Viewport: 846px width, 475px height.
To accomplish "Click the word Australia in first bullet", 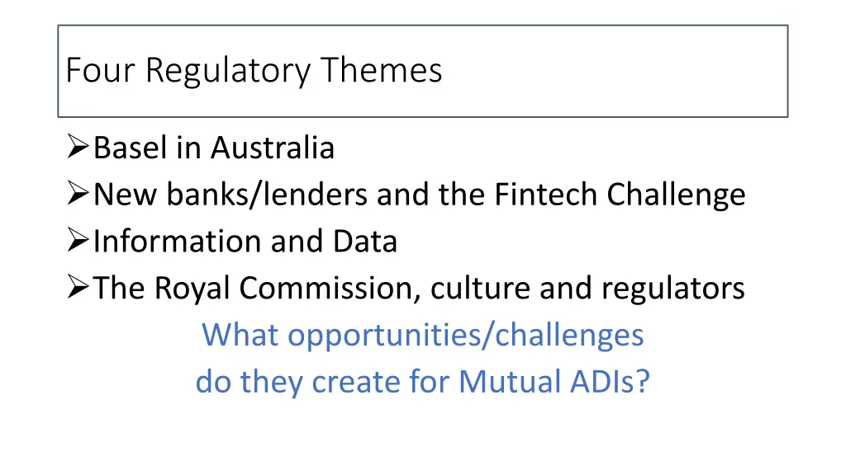I will (x=273, y=148).
